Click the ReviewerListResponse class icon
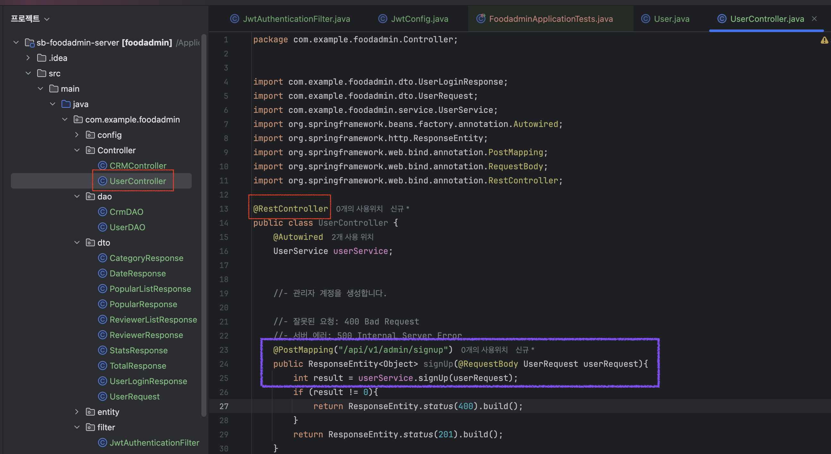This screenshot has width=831, height=454. (x=102, y=319)
